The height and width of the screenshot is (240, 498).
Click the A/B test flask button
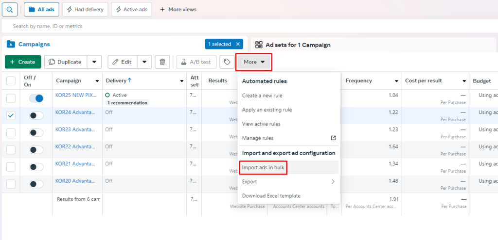pos(196,62)
